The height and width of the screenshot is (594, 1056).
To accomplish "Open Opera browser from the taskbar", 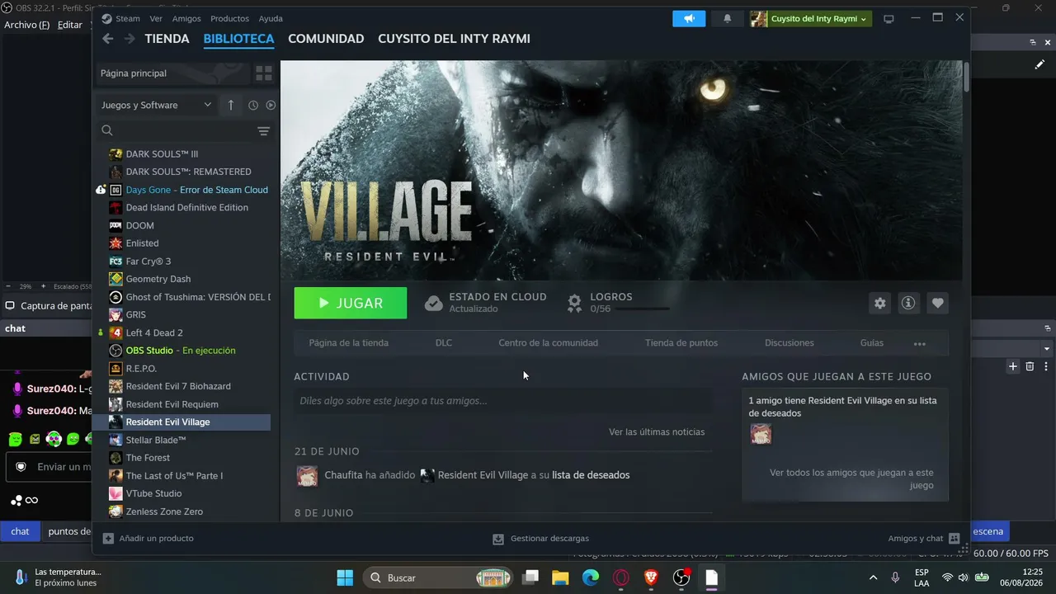I will click(621, 577).
